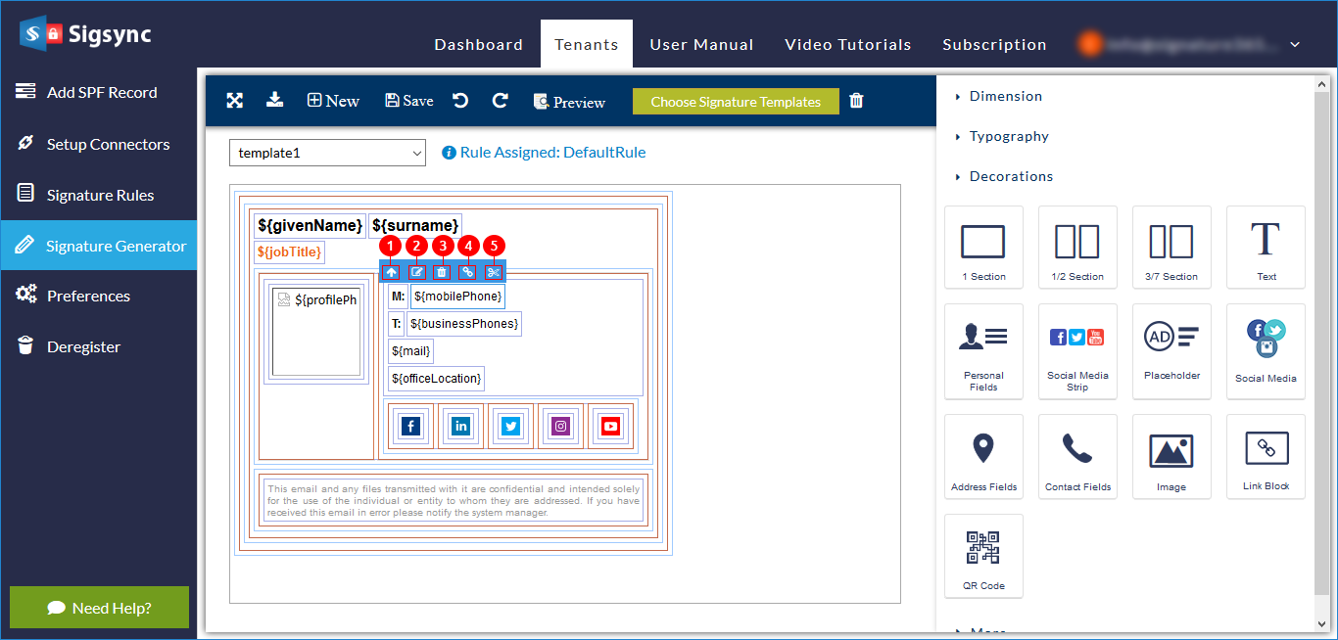The height and width of the screenshot is (640, 1338).
Task: Open the template1 dropdown
Action: pyautogui.click(x=327, y=153)
